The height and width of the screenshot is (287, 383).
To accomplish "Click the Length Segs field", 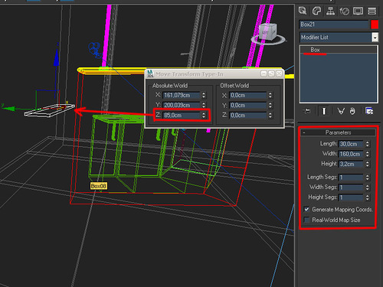I will [x=351, y=177].
